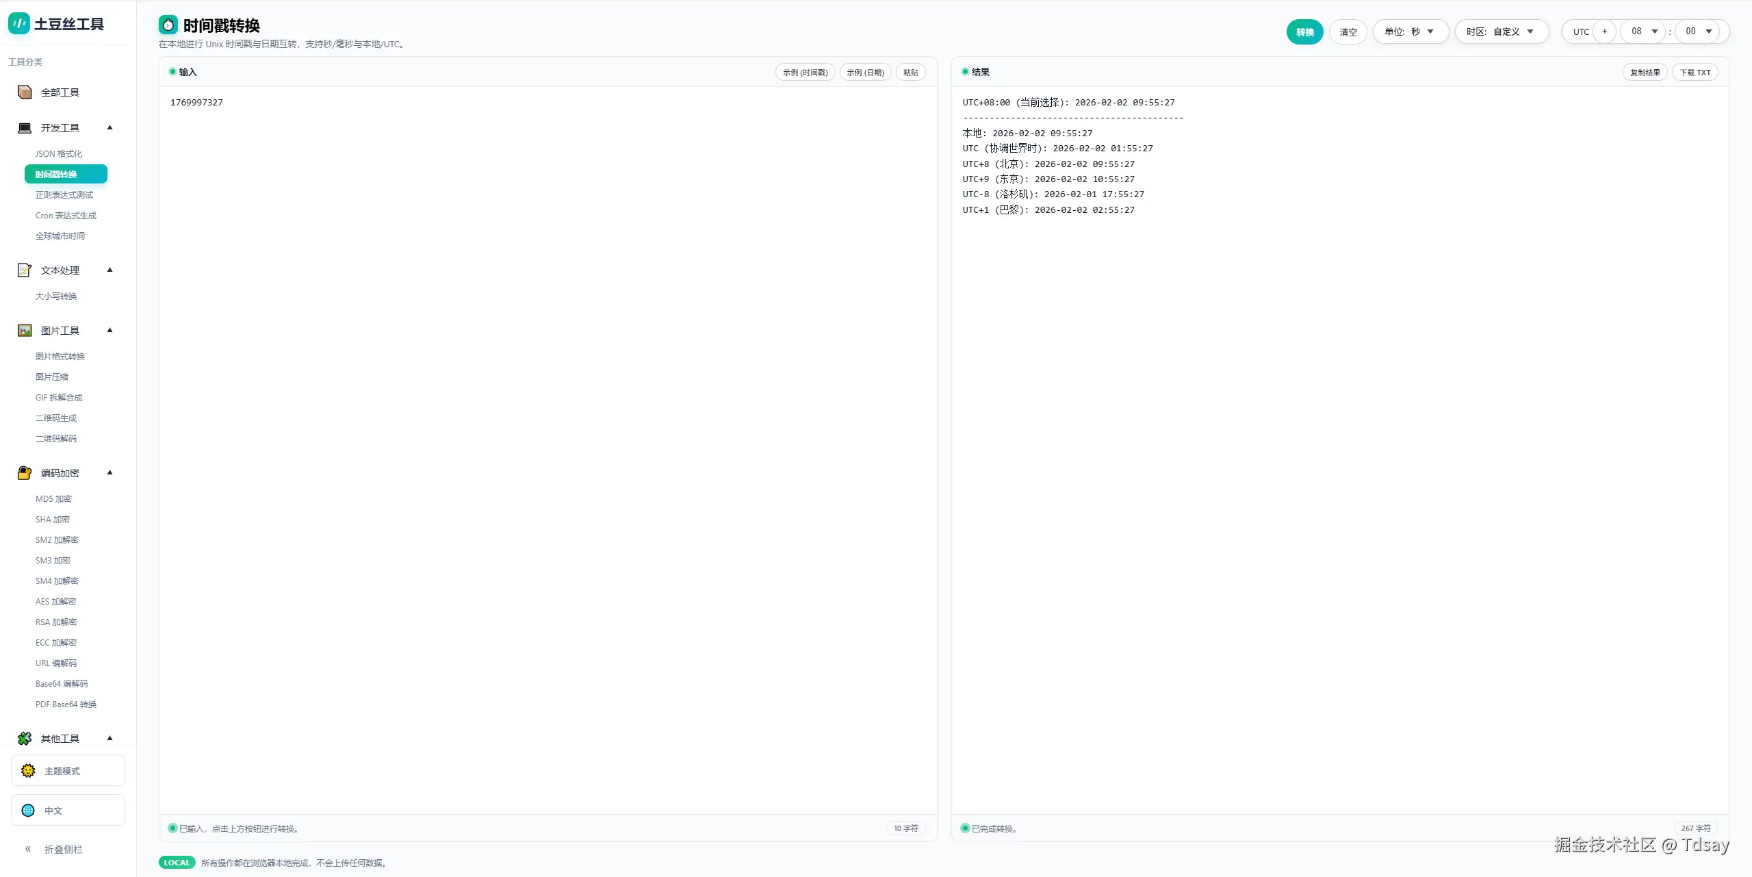Click the 土豆丝工具 logo icon
1752x877 pixels.
[x=19, y=23]
